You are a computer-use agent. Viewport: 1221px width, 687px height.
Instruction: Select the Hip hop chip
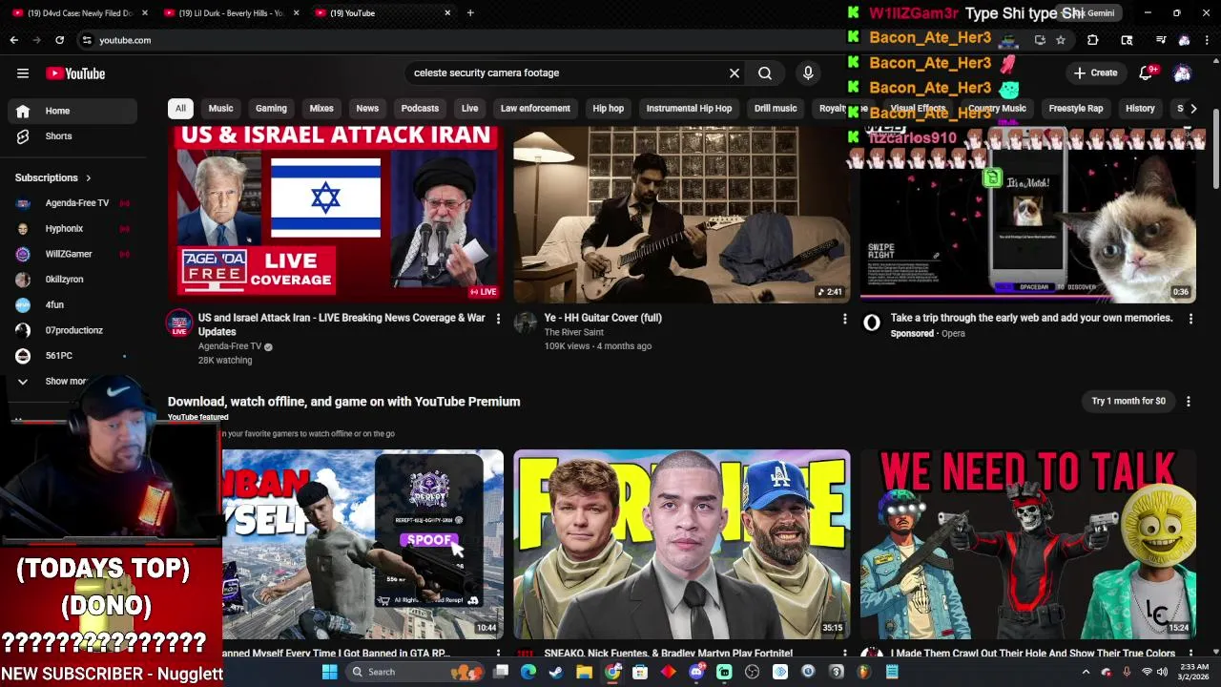(608, 108)
